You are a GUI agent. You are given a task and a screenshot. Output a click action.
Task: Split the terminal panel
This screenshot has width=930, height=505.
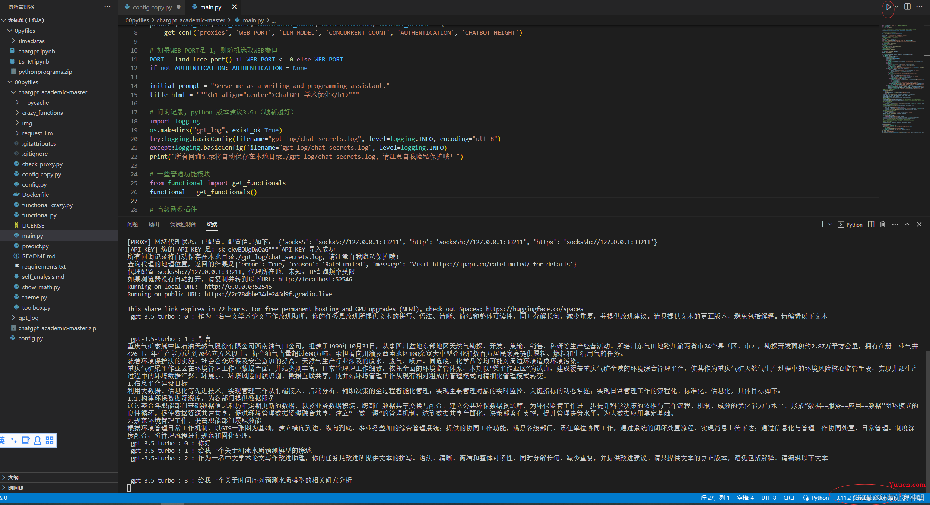point(871,224)
